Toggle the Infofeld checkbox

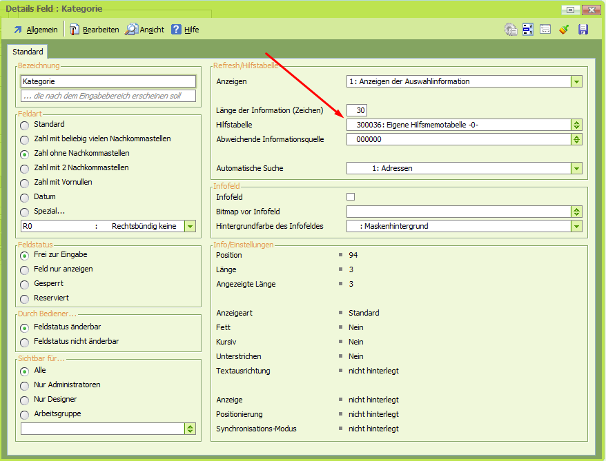pyautogui.click(x=351, y=196)
